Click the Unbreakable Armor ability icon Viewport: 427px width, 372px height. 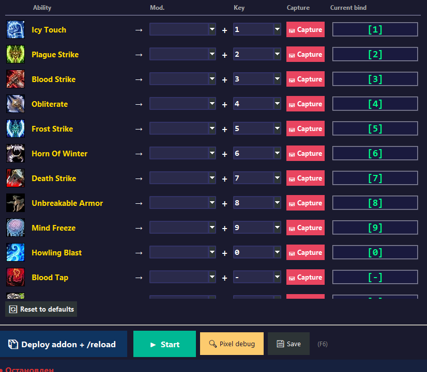[16, 203]
